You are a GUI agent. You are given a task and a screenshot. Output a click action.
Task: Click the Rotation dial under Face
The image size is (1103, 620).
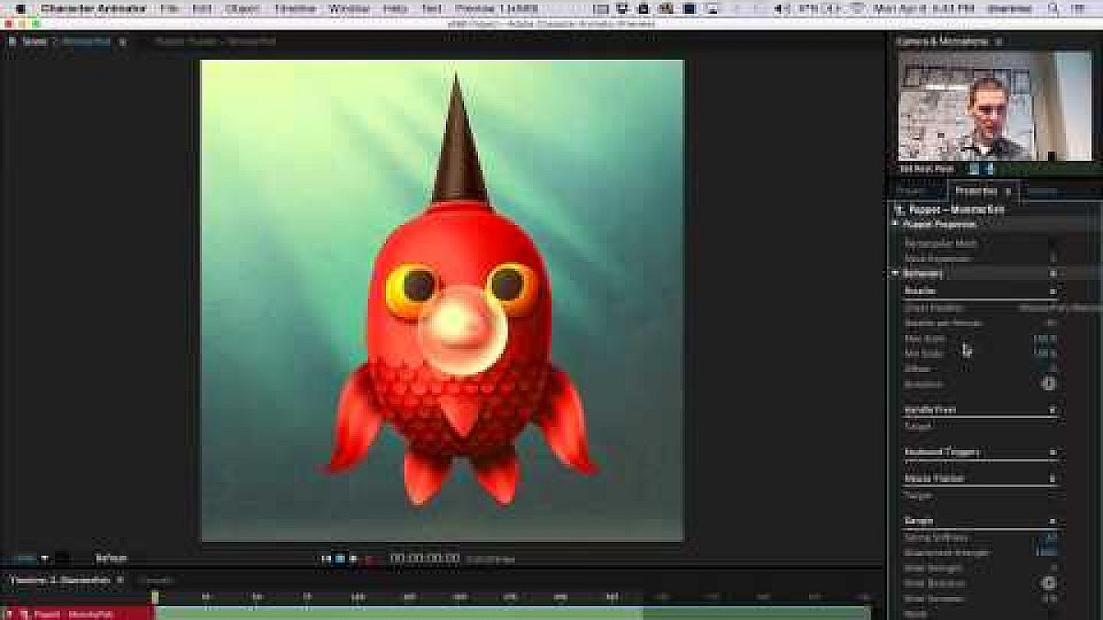pyautogui.click(x=1048, y=384)
